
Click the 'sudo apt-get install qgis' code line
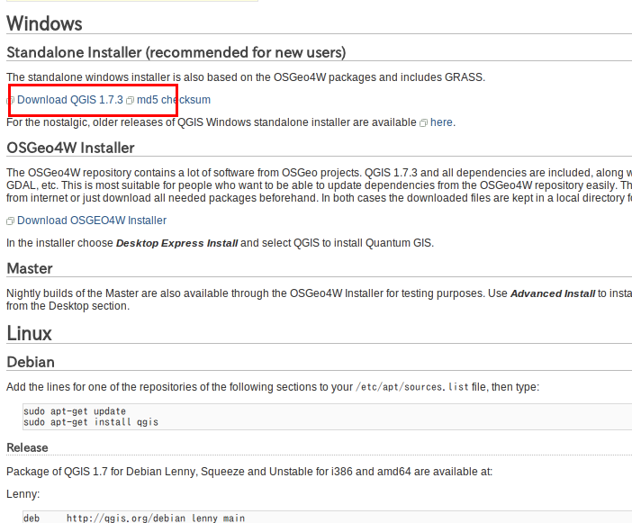click(91, 422)
